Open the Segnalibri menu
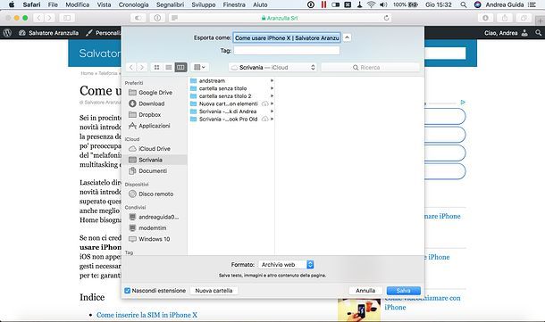Screen dimensions: 545x322 pyautogui.click(x=170, y=4)
